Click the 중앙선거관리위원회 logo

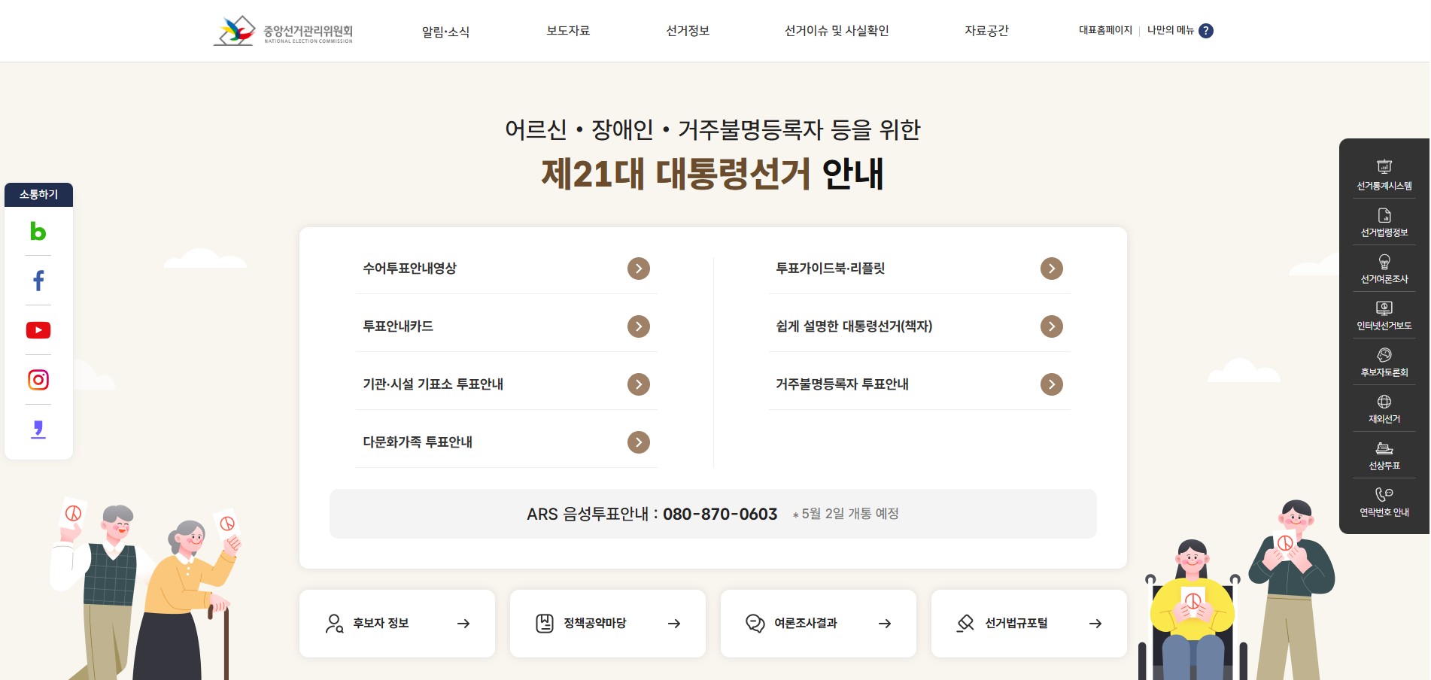pos(283,31)
